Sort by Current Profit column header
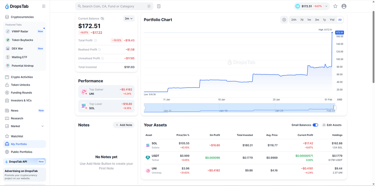 point(305,135)
